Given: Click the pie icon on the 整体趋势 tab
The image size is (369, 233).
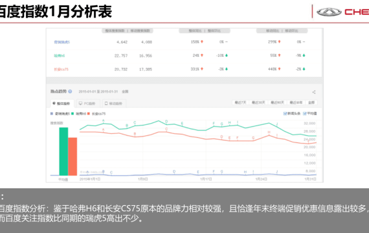Looking at the screenshot, I should (54, 104).
